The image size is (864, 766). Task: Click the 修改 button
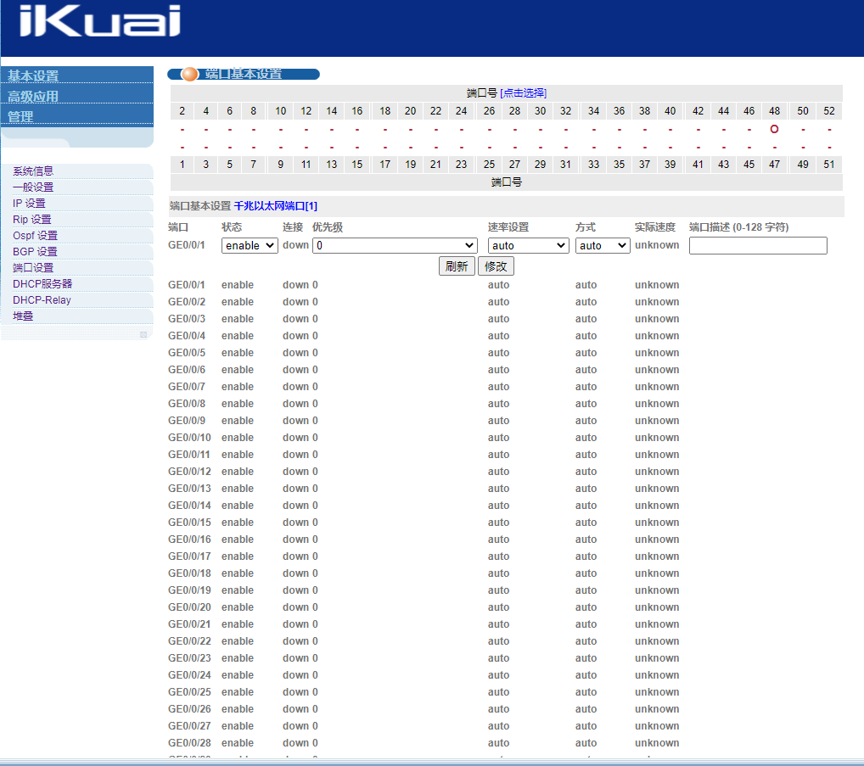coord(496,266)
